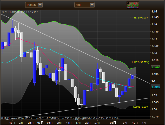Screen dimensions: 165x125
Task: Click the 1.1122 (50.00%) Fibonacci label
Action: (x=140, y=62)
